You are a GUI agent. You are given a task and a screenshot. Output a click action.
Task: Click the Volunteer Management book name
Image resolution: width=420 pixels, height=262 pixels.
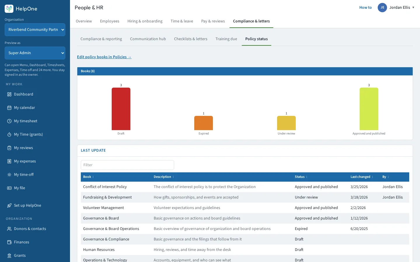tap(104, 208)
